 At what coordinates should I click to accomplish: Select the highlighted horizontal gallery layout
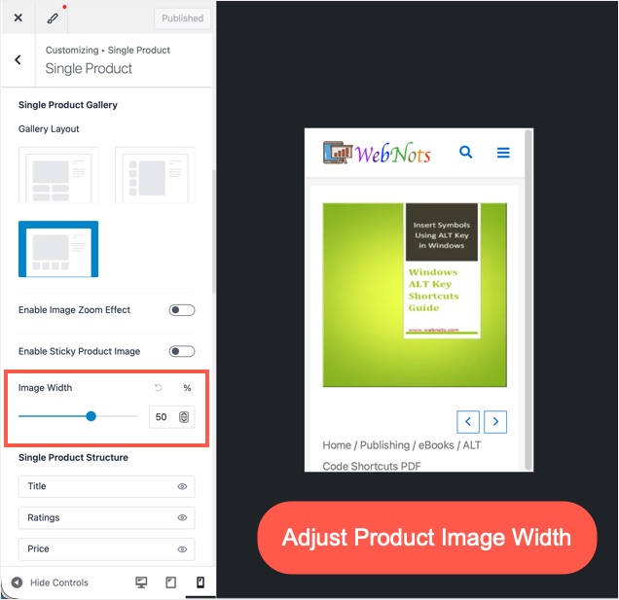tap(58, 249)
